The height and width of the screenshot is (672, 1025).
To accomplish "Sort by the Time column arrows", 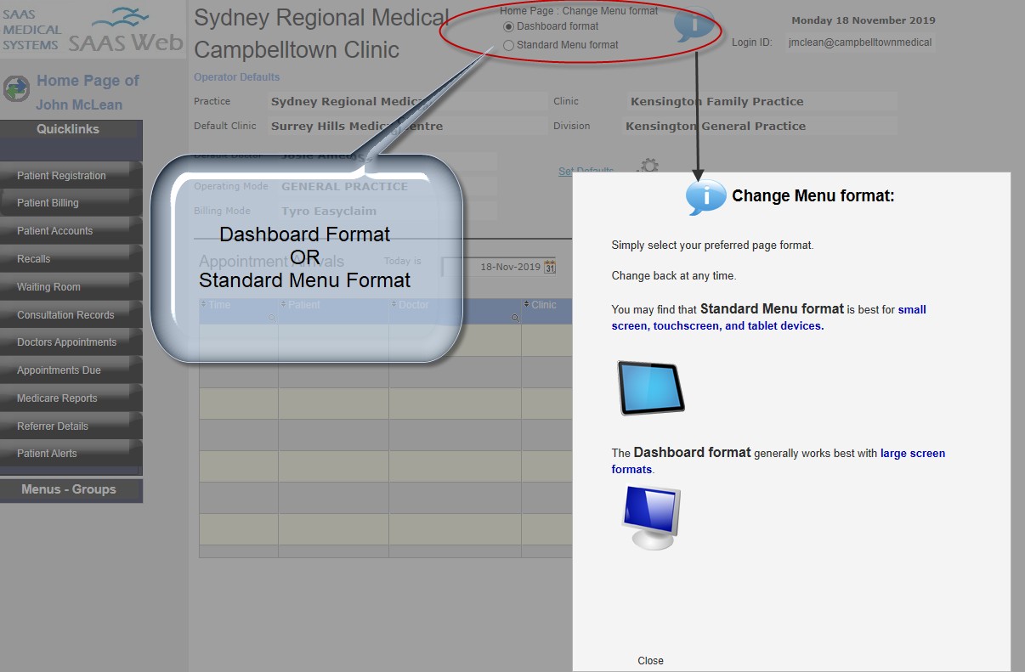I will [203, 304].
